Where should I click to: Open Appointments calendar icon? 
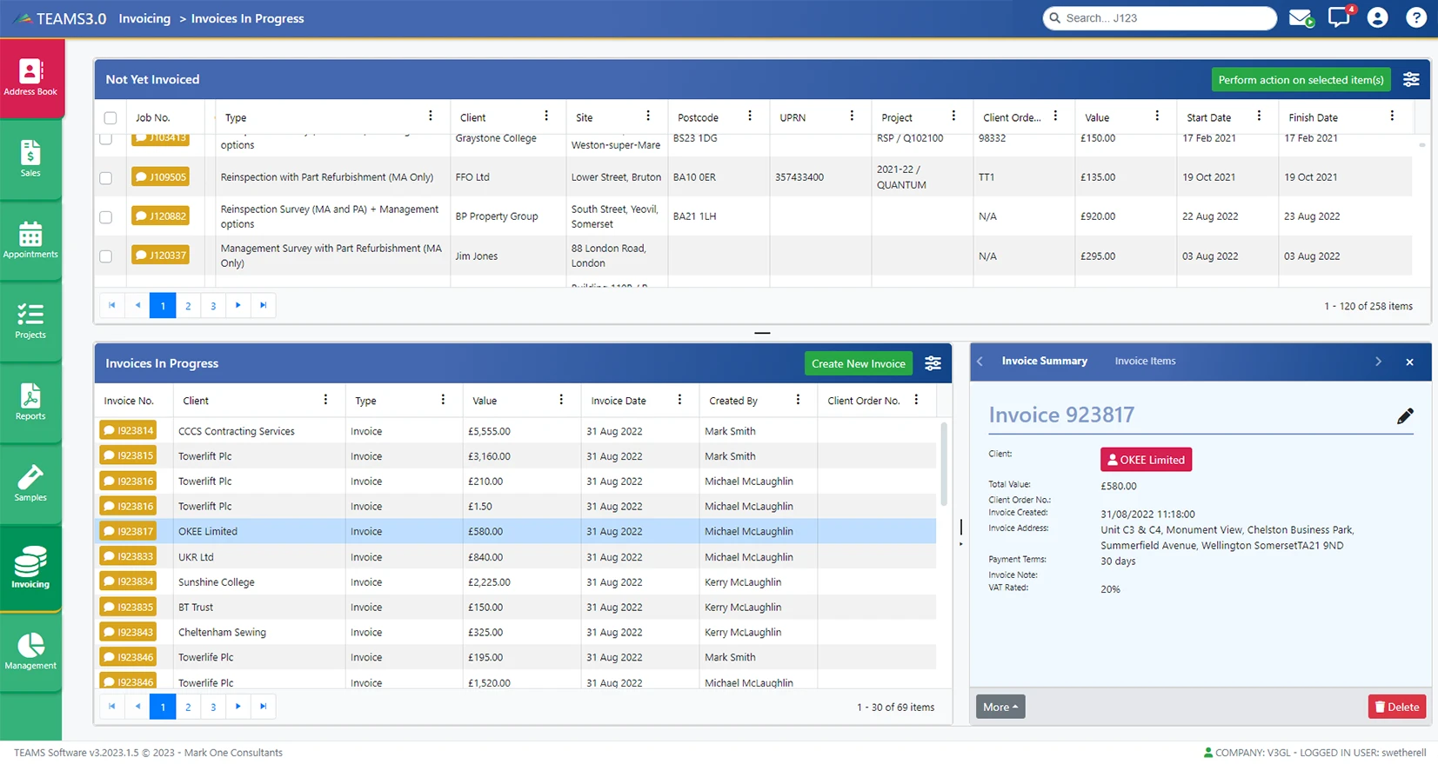(30, 240)
